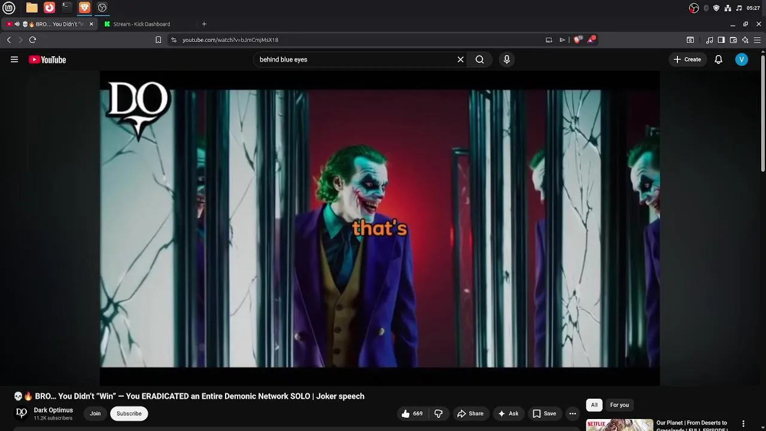This screenshot has height=431, width=766.
Task: Toggle the browser sidebar panel
Action: (x=721, y=40)
